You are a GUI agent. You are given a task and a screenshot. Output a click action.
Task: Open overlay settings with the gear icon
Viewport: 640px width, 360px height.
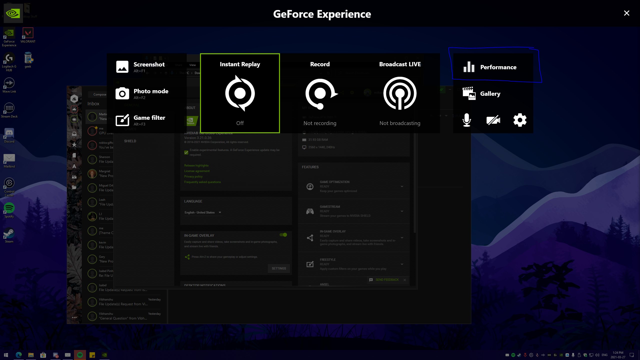tap(520, 120)
